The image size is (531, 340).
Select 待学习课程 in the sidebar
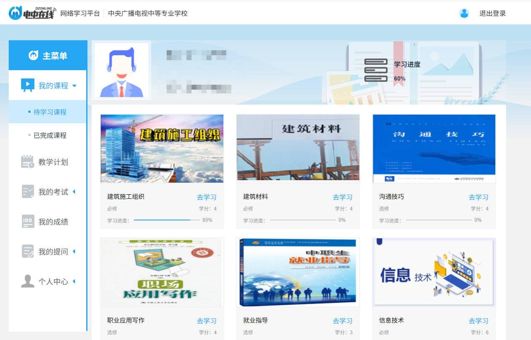coord(50,112)
